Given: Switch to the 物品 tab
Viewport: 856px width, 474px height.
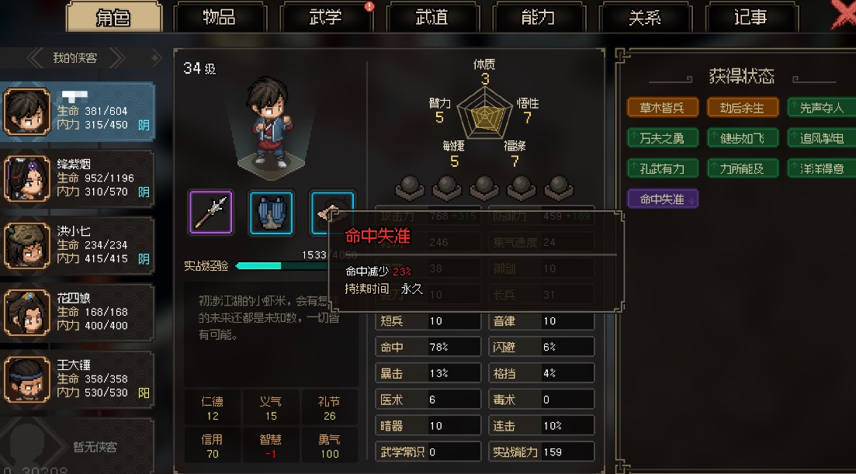Looking at the screenshot, I should [x=220, y=17].
